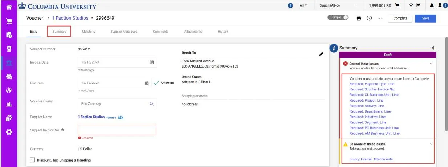Open Empty: Internal Attachments link

pos(371,159)
